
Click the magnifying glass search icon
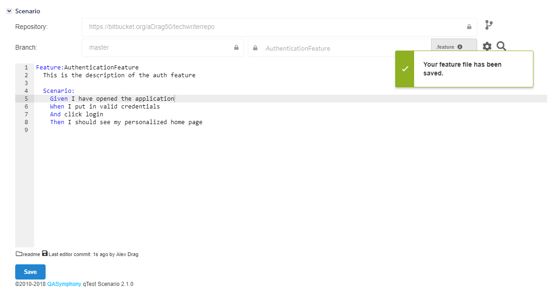pyautogui.click(x=502, y=46)
